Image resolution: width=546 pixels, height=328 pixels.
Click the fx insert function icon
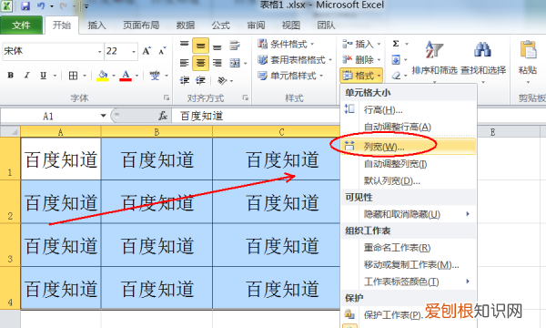click(x=163, y=116)
